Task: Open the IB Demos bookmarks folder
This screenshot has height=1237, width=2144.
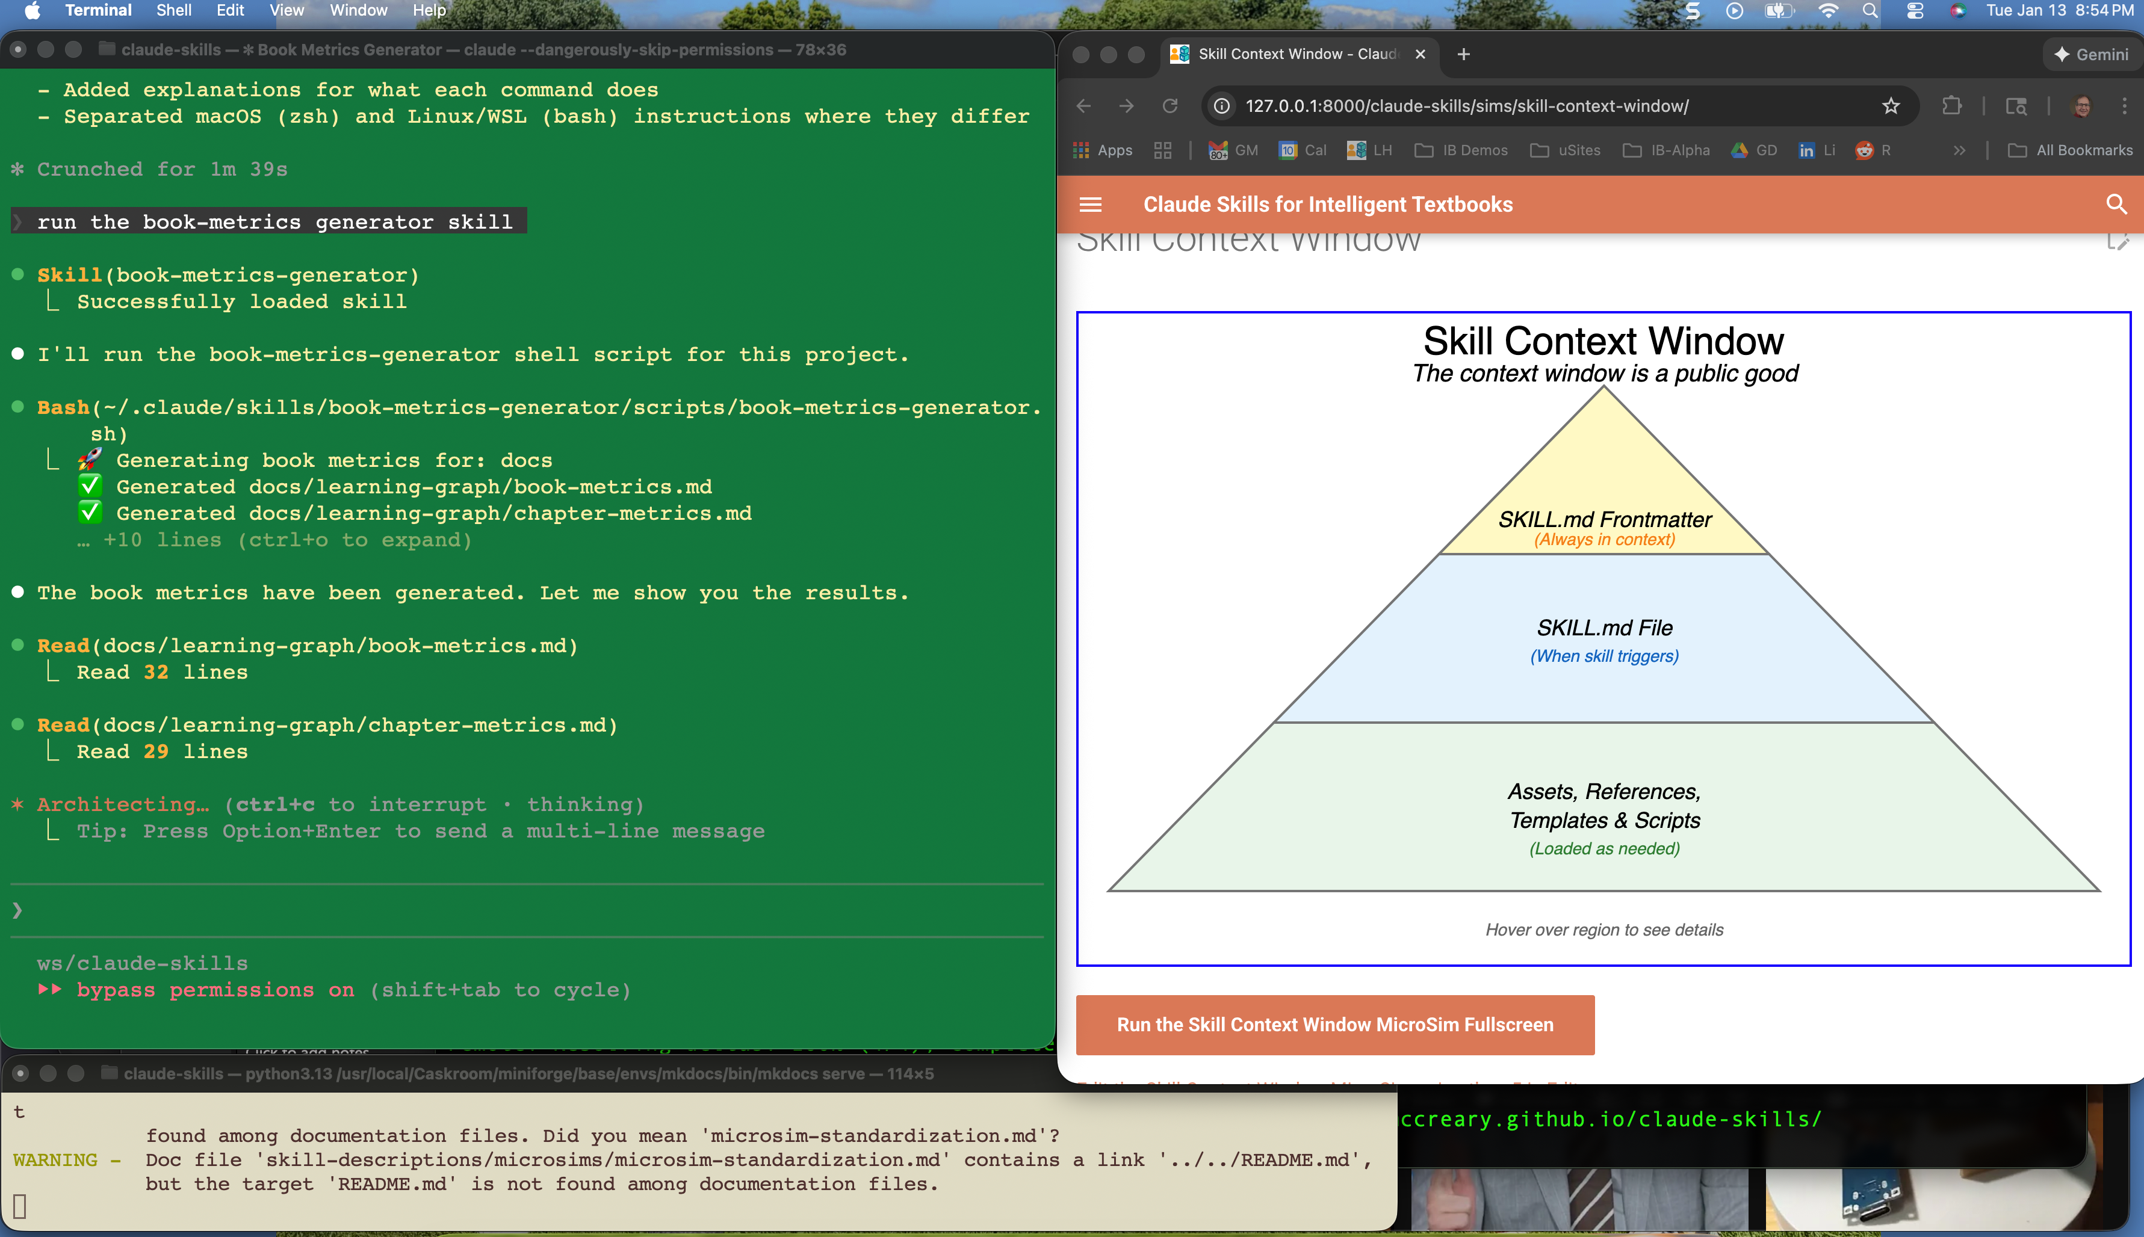Action: 1461,150
